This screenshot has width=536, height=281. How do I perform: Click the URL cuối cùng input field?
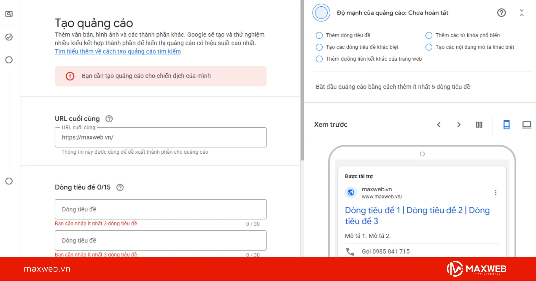[x=161, y=137]
